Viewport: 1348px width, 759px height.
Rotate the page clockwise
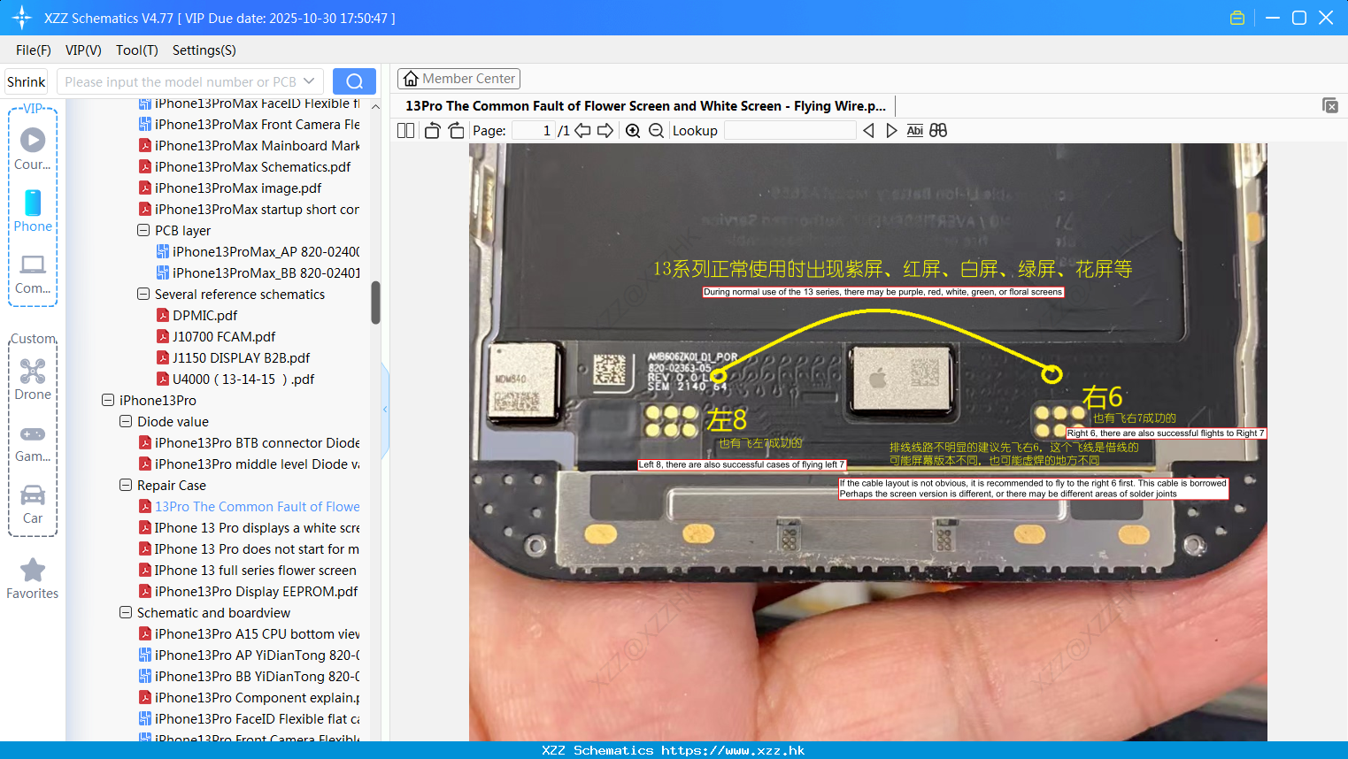pos(456,130)
